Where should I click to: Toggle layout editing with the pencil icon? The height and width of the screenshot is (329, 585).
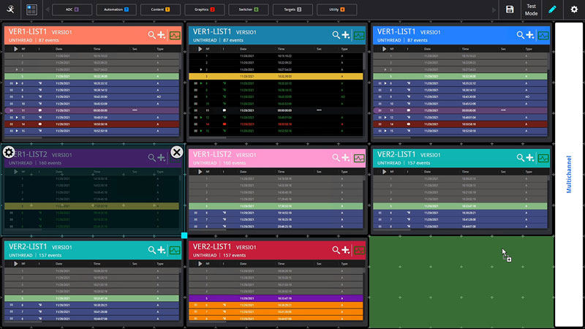coord(553,10)
